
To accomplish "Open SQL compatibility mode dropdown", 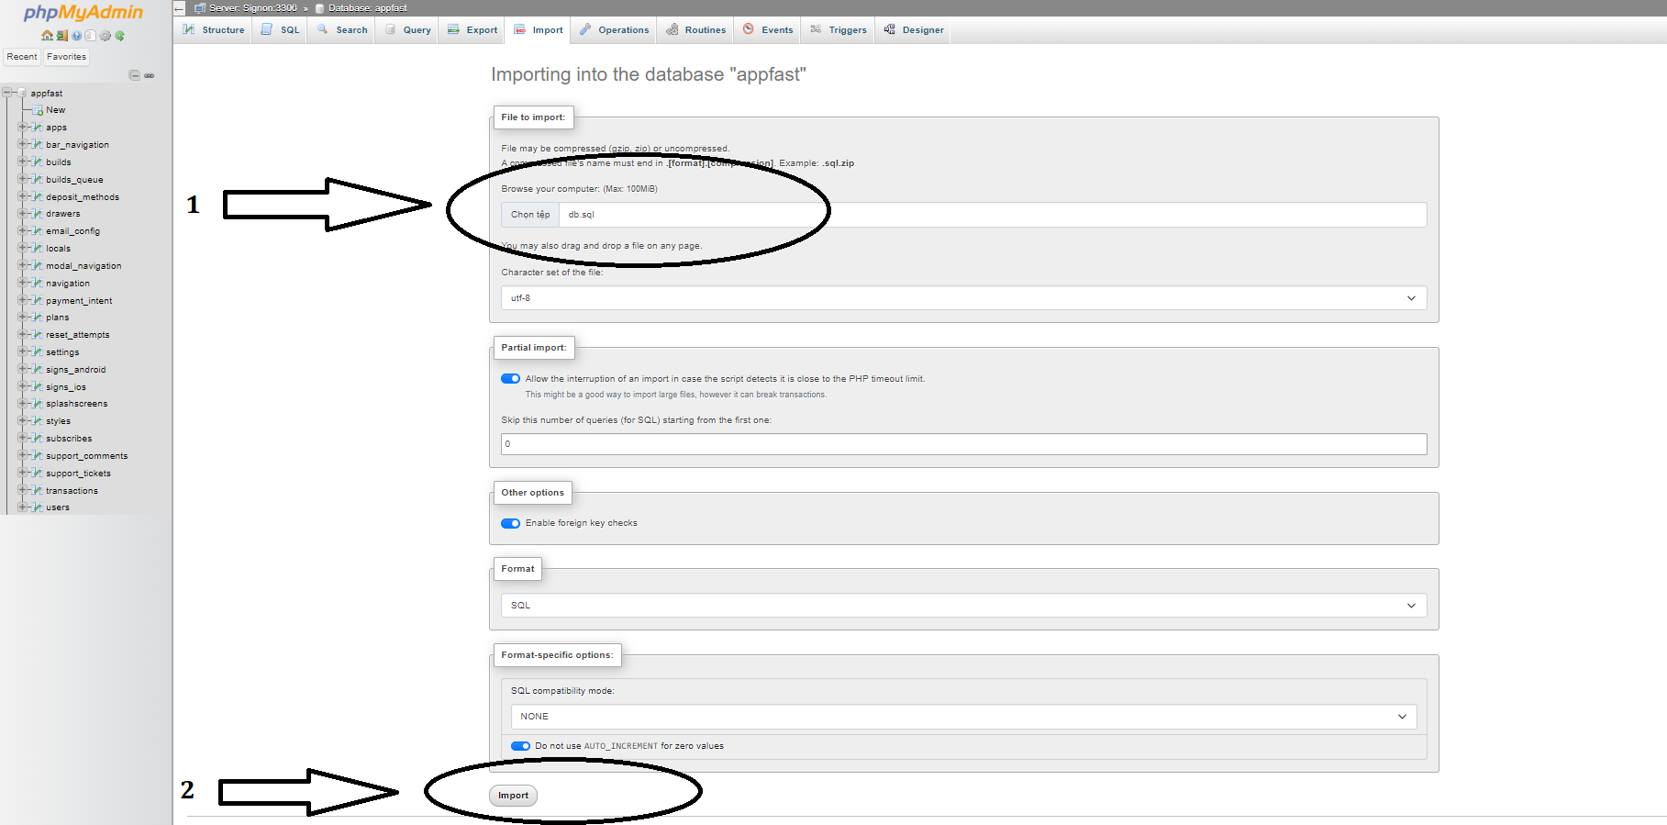I will (x=963, y=717).
